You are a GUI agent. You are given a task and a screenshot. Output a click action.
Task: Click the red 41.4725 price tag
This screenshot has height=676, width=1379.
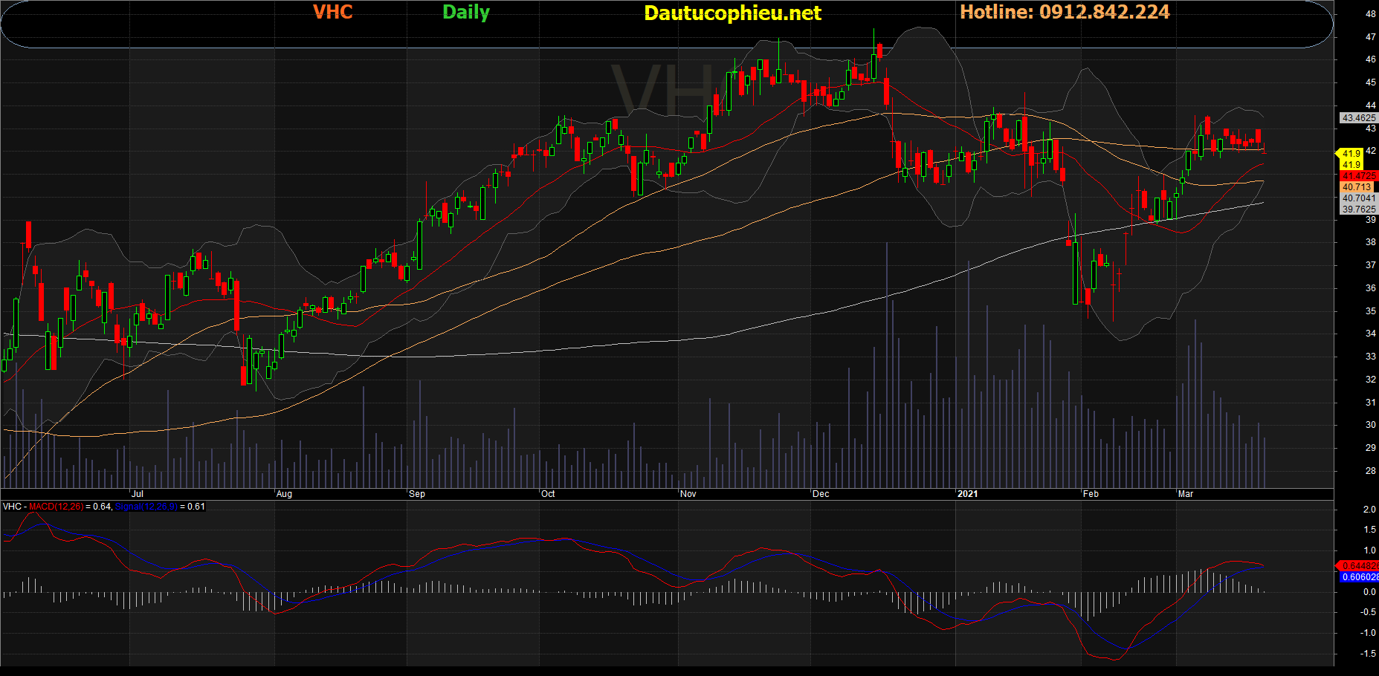[x=1358, y=176]
